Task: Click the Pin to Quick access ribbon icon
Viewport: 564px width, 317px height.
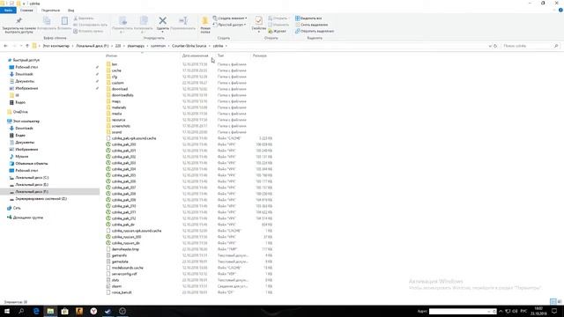Action: click(x=19, y=20)
